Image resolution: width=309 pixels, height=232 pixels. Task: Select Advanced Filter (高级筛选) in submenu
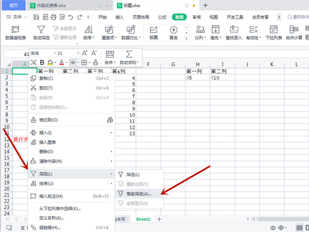[x=139, y=194]
